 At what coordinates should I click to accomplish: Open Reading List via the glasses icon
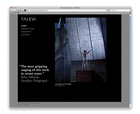point(12,13)
